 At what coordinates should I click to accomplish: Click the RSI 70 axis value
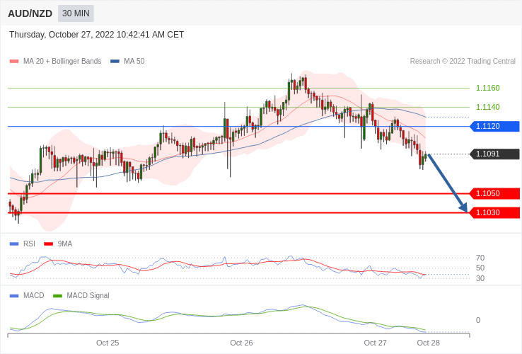[480, 258]
